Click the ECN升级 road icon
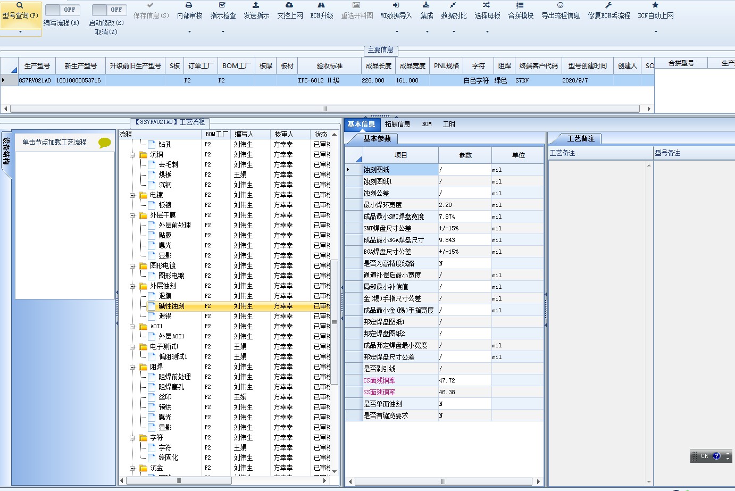The image size is (735, 491). (321, 5)
